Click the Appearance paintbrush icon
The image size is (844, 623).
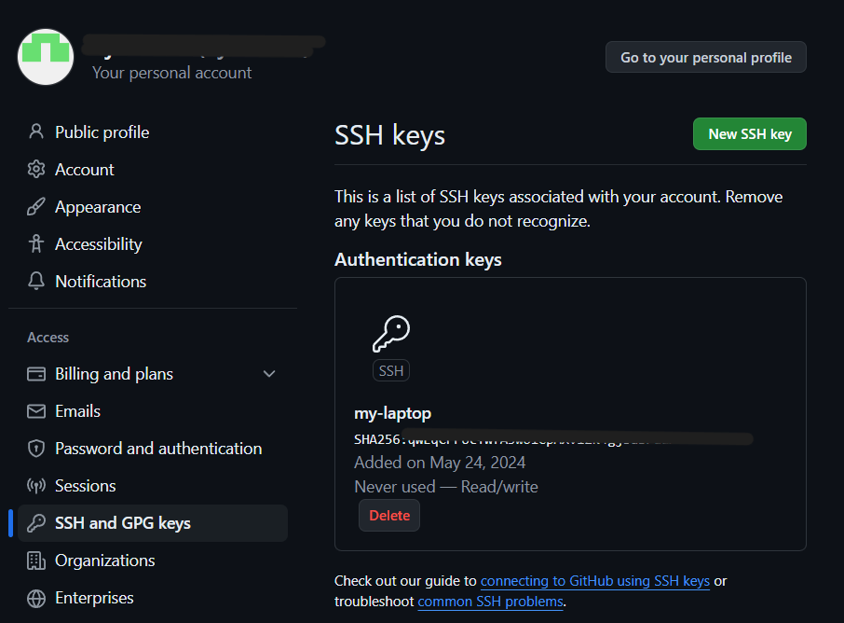click(x=35, y=206)
